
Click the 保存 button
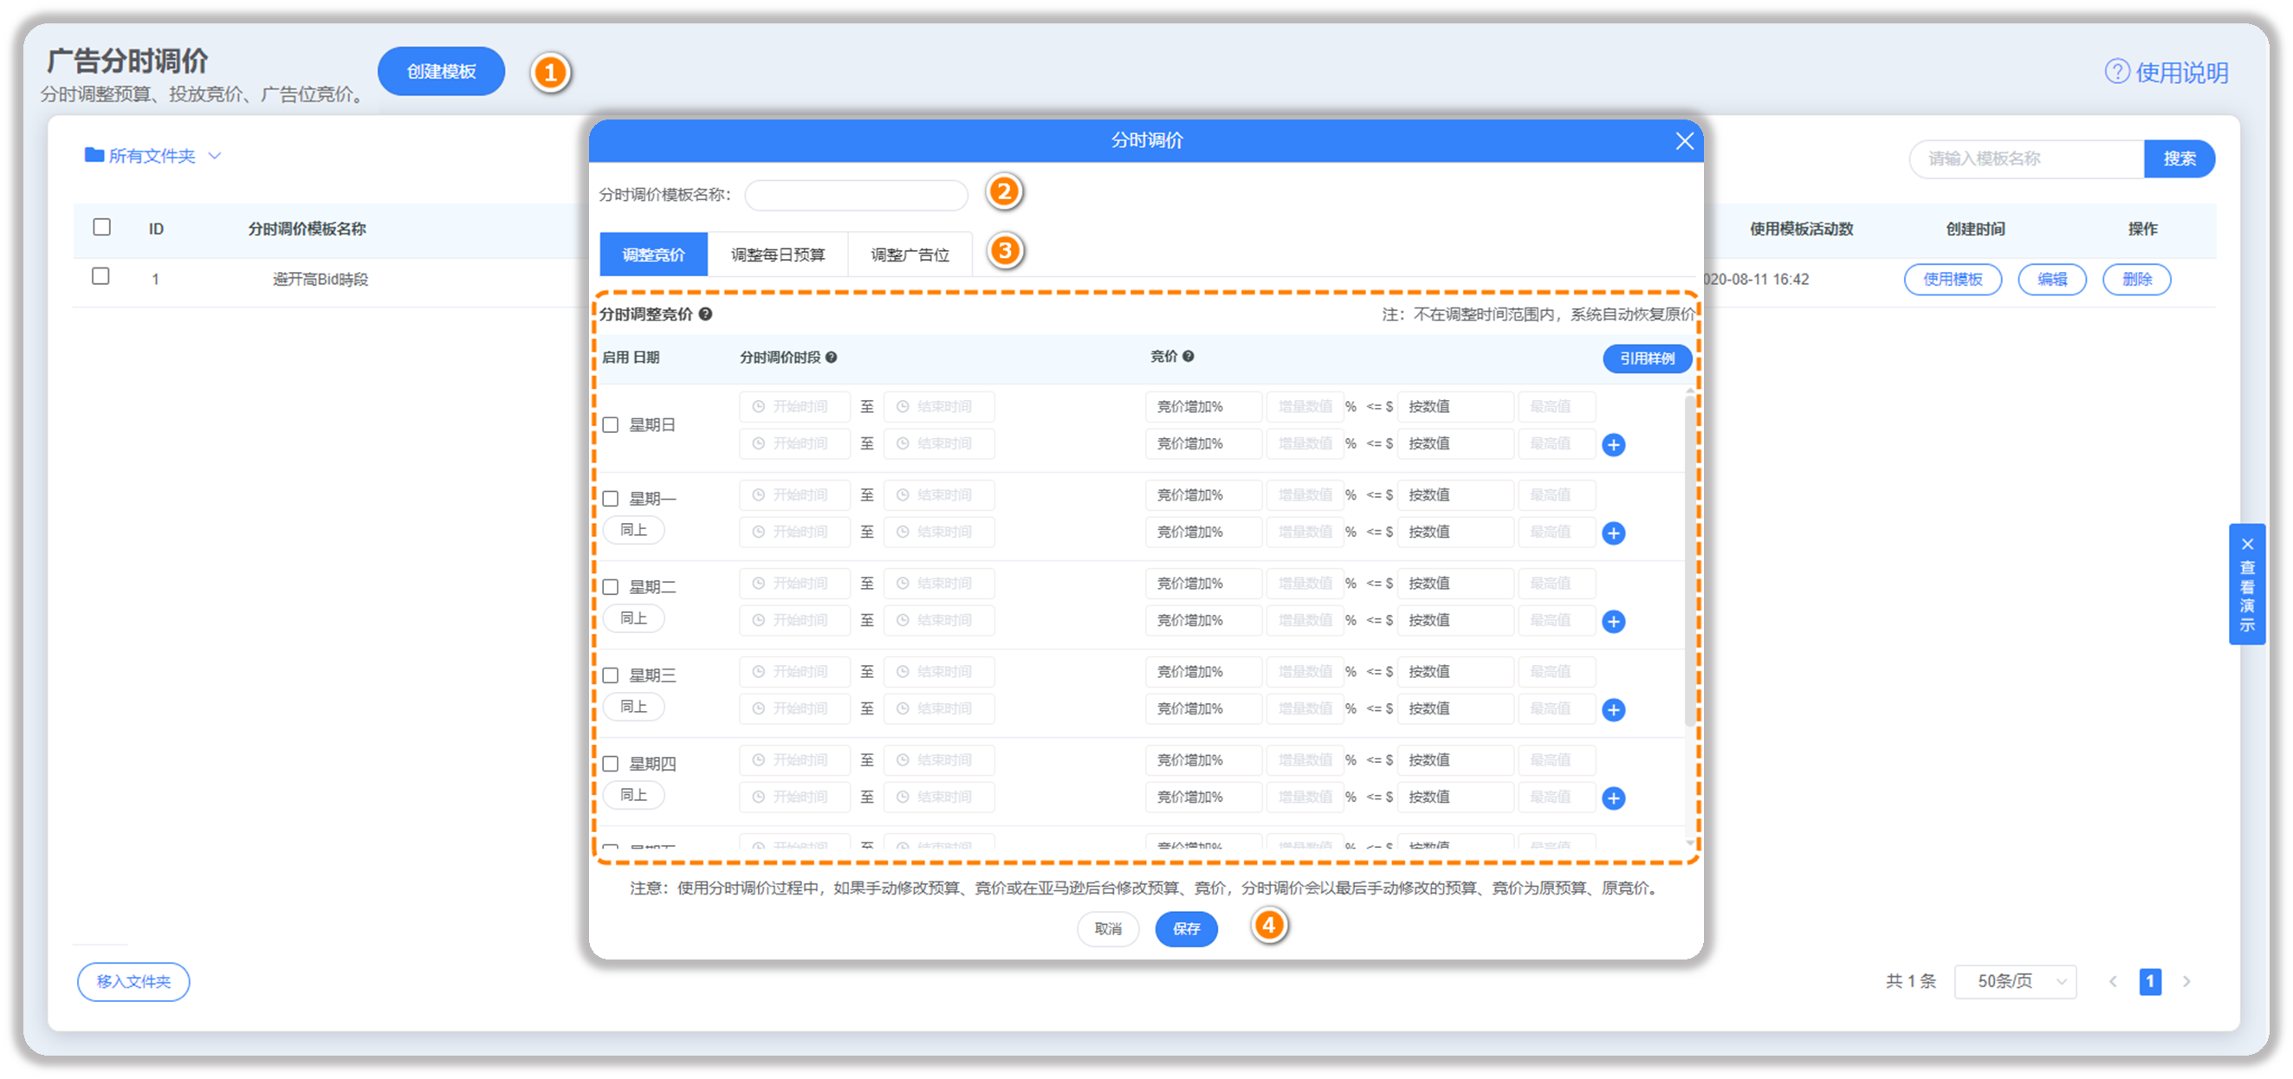tap(1186, 928)
